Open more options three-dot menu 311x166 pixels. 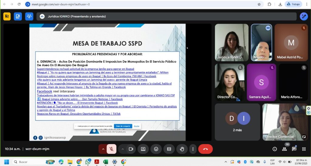coord(193,149)
